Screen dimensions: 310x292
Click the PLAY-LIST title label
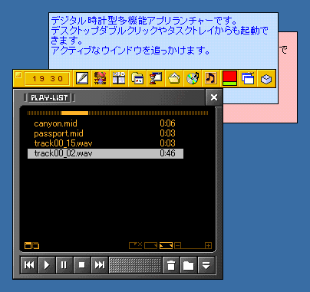[x=49, y=97]
